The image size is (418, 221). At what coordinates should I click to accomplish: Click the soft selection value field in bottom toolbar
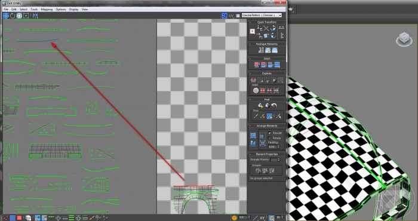coord(242,218)
